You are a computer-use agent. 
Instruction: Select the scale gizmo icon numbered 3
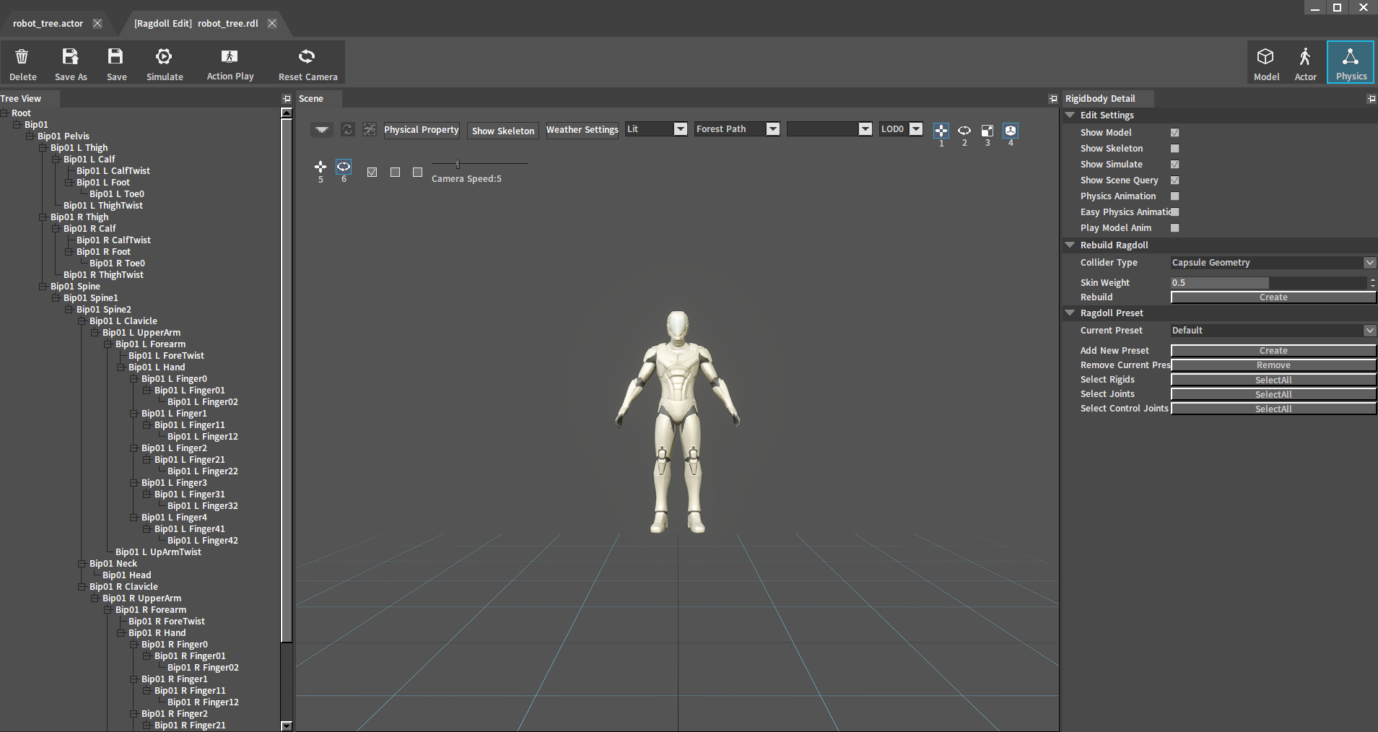987,131
